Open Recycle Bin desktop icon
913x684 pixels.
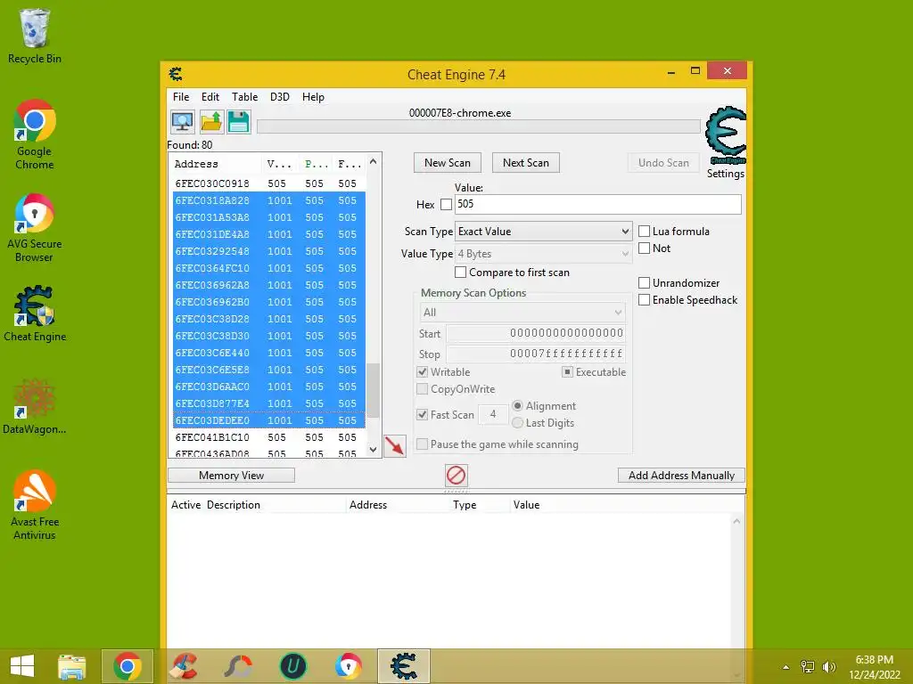[35, 36]
